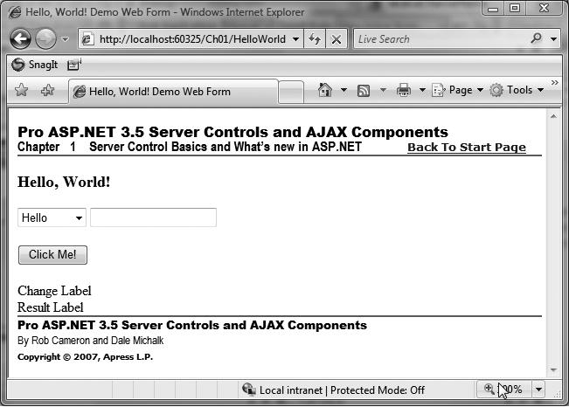Follow the Back To Start Page link

point(467,148)
